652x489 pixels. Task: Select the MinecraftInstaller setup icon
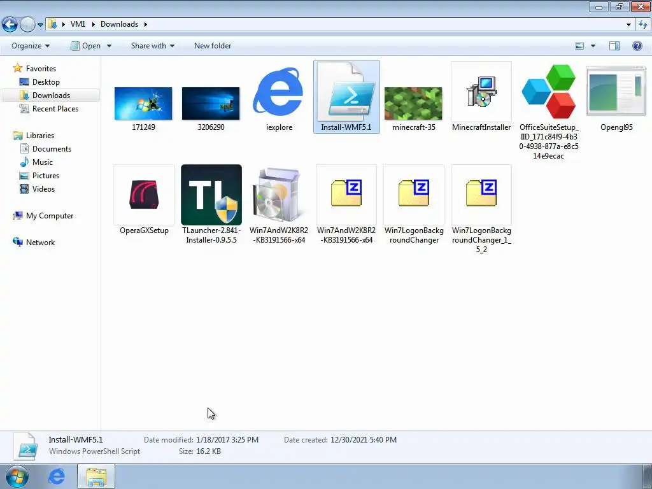click(x=481, y=92)
